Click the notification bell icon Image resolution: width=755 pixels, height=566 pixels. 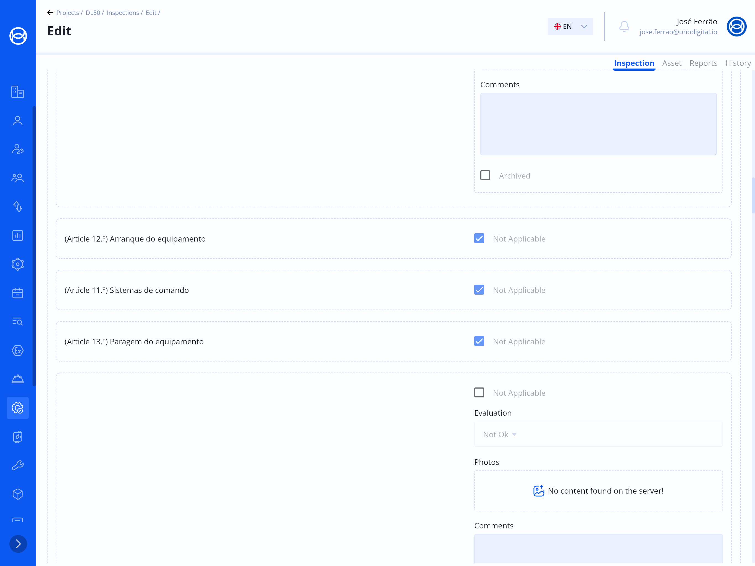pos(624,26)
